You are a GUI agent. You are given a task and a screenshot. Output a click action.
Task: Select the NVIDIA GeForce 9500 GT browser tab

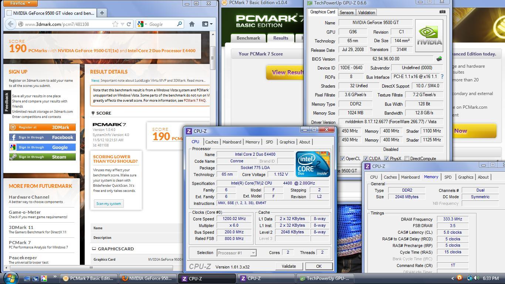(x=50, y=13)
